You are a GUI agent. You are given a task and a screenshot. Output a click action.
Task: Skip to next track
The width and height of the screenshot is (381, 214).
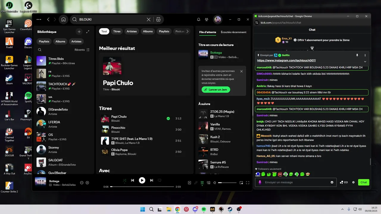pos(152,180)
